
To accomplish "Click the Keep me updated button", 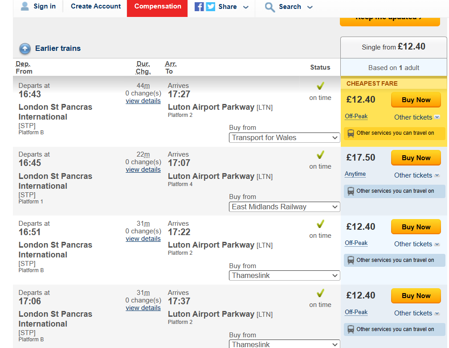I will [x=390, y=19].
